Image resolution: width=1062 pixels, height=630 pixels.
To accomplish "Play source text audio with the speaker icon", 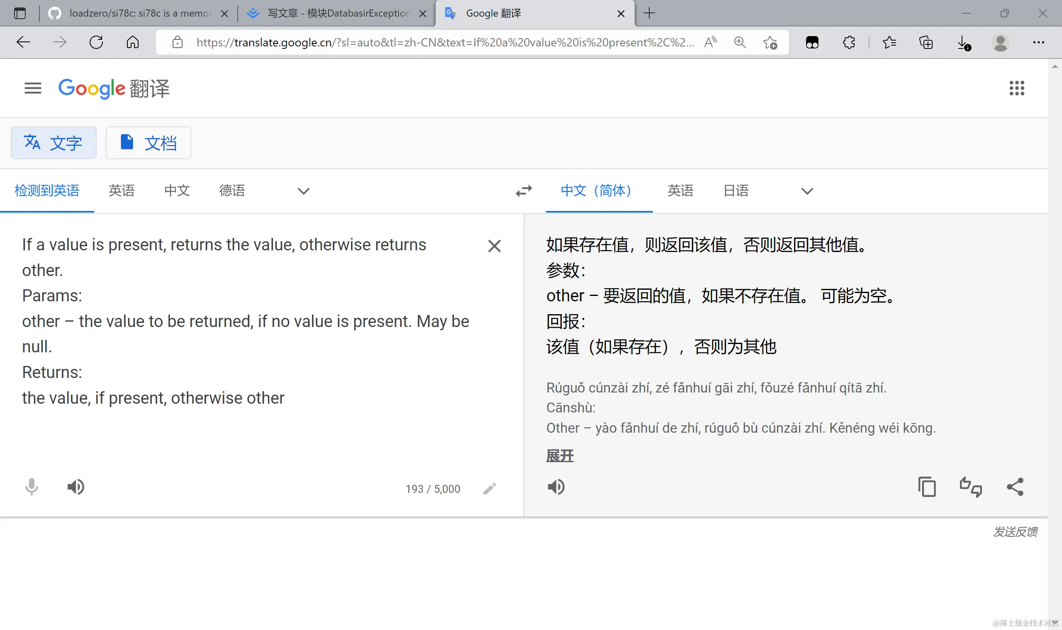I will tap(76, 487).
